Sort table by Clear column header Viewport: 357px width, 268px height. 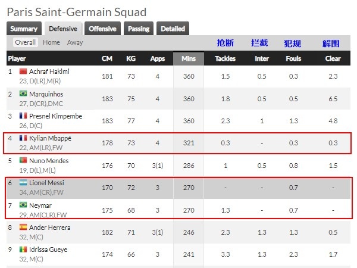pos(333,59)
